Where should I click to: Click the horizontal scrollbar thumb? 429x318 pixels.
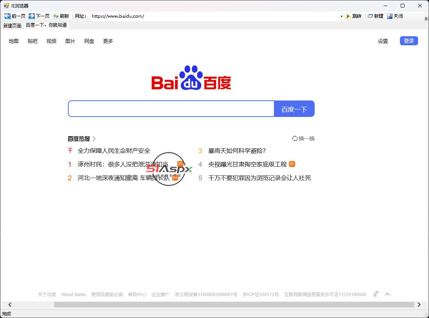click(x=234, y=304)
